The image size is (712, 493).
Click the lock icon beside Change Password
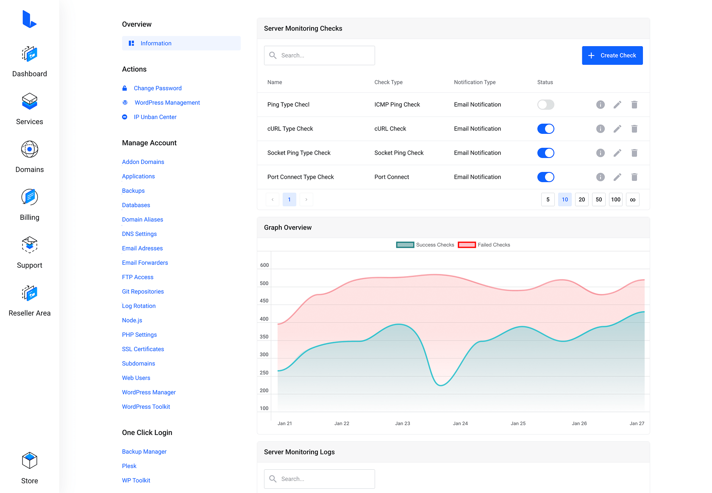click(x=125, y=88)
